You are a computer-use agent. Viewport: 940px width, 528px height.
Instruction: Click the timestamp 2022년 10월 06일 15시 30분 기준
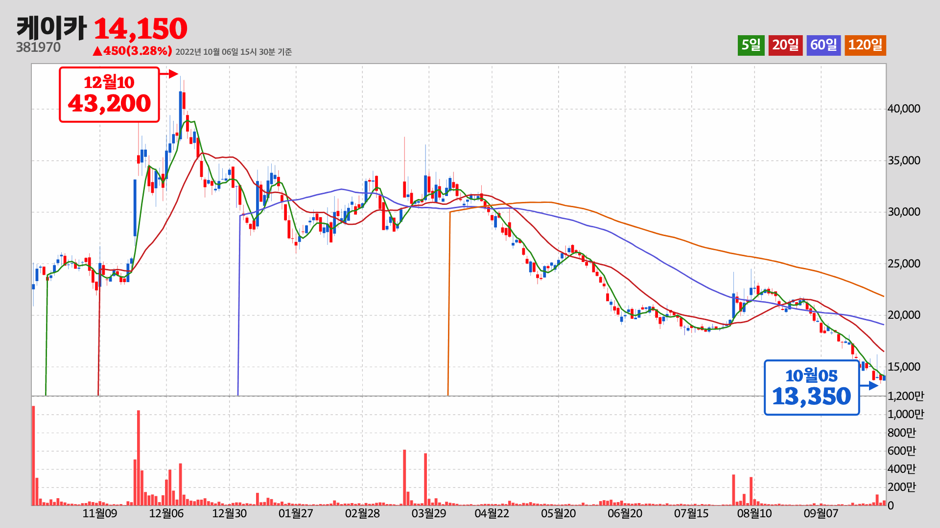click(x=234, y=52)
